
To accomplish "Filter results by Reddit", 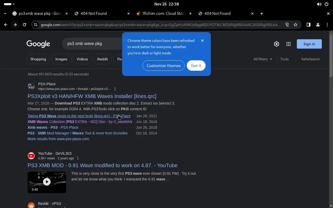I will [x=103, y=59].
